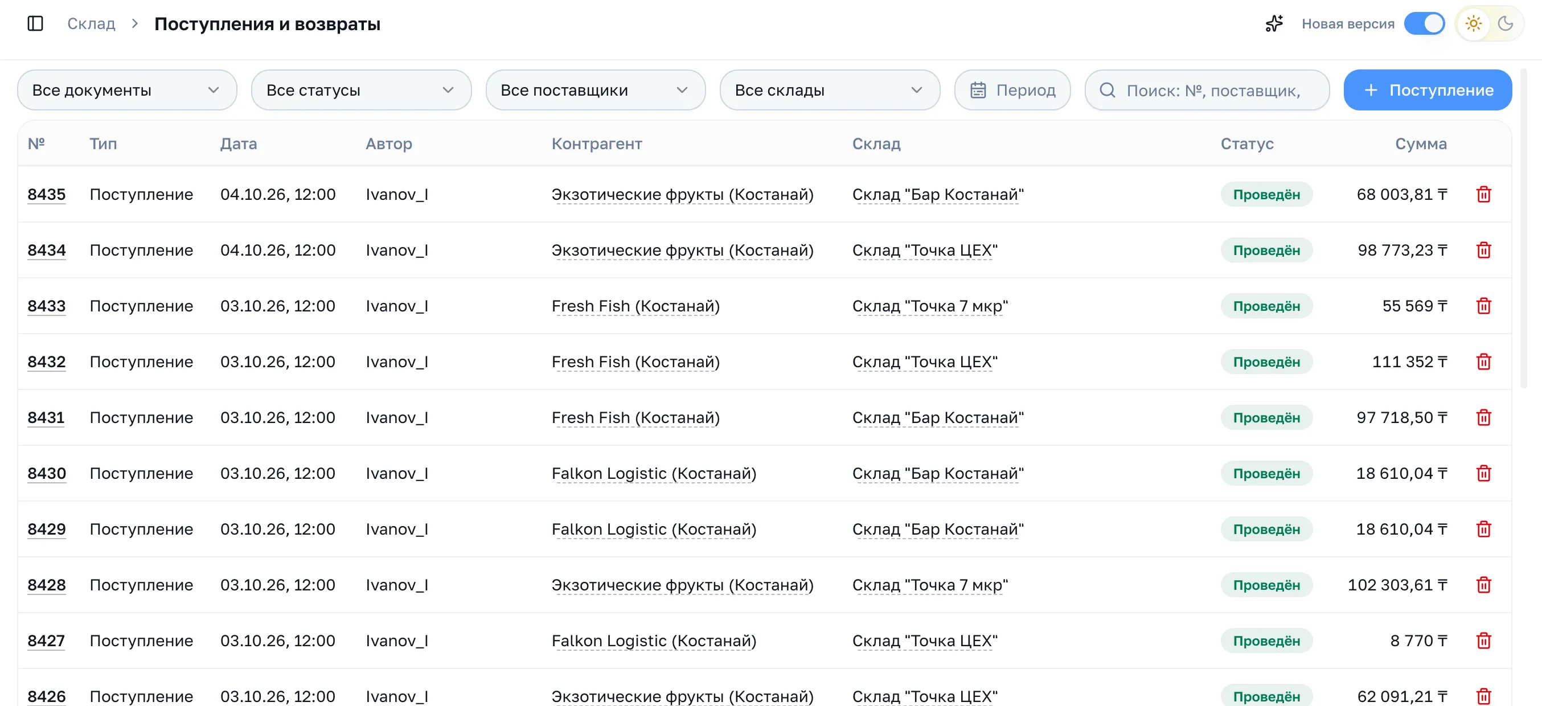Delete receipt 8435 with trash icon
The width and height of the screenshot is (1542, 706).
pyautogui.click(x=1483, y=195)
